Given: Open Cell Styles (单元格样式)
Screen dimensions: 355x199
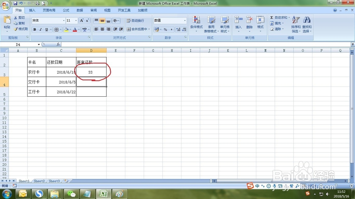Looking at the screenshot, I should point(225,24).
